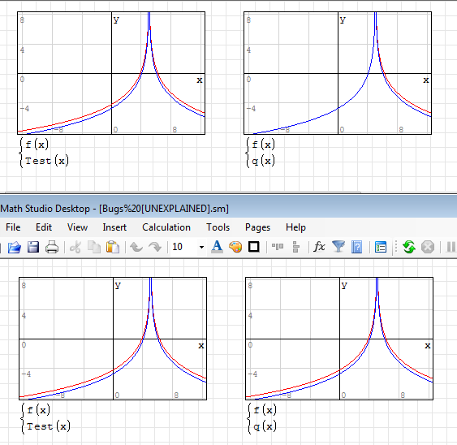The width and height of the screenshot is (457, 445).
Task: Redo the action with the forward arrow icon
Action: coord(155,247)
